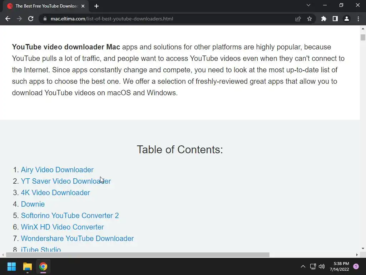The width and height of the screenshot is (366, 275).
Task: Click the Table of Contents heading
Action: coord(180,150)
